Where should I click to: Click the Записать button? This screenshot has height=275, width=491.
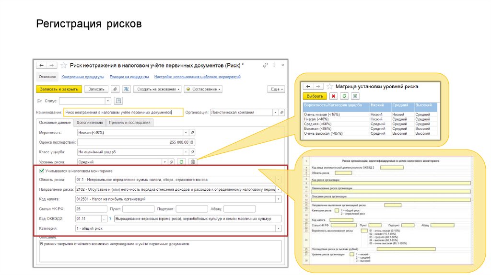96,89
